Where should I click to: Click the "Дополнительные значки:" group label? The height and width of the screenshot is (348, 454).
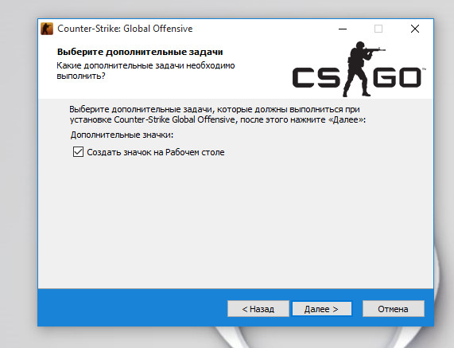pyautogui.click(x=122, y=135)
